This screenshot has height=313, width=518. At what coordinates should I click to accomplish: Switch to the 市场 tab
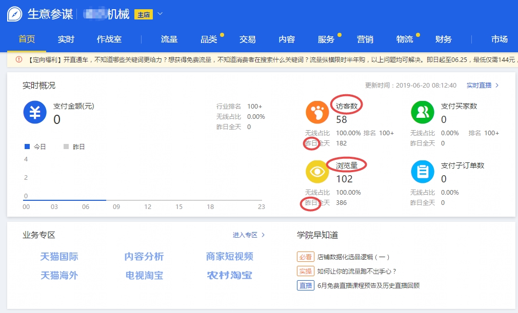point(499,39)
